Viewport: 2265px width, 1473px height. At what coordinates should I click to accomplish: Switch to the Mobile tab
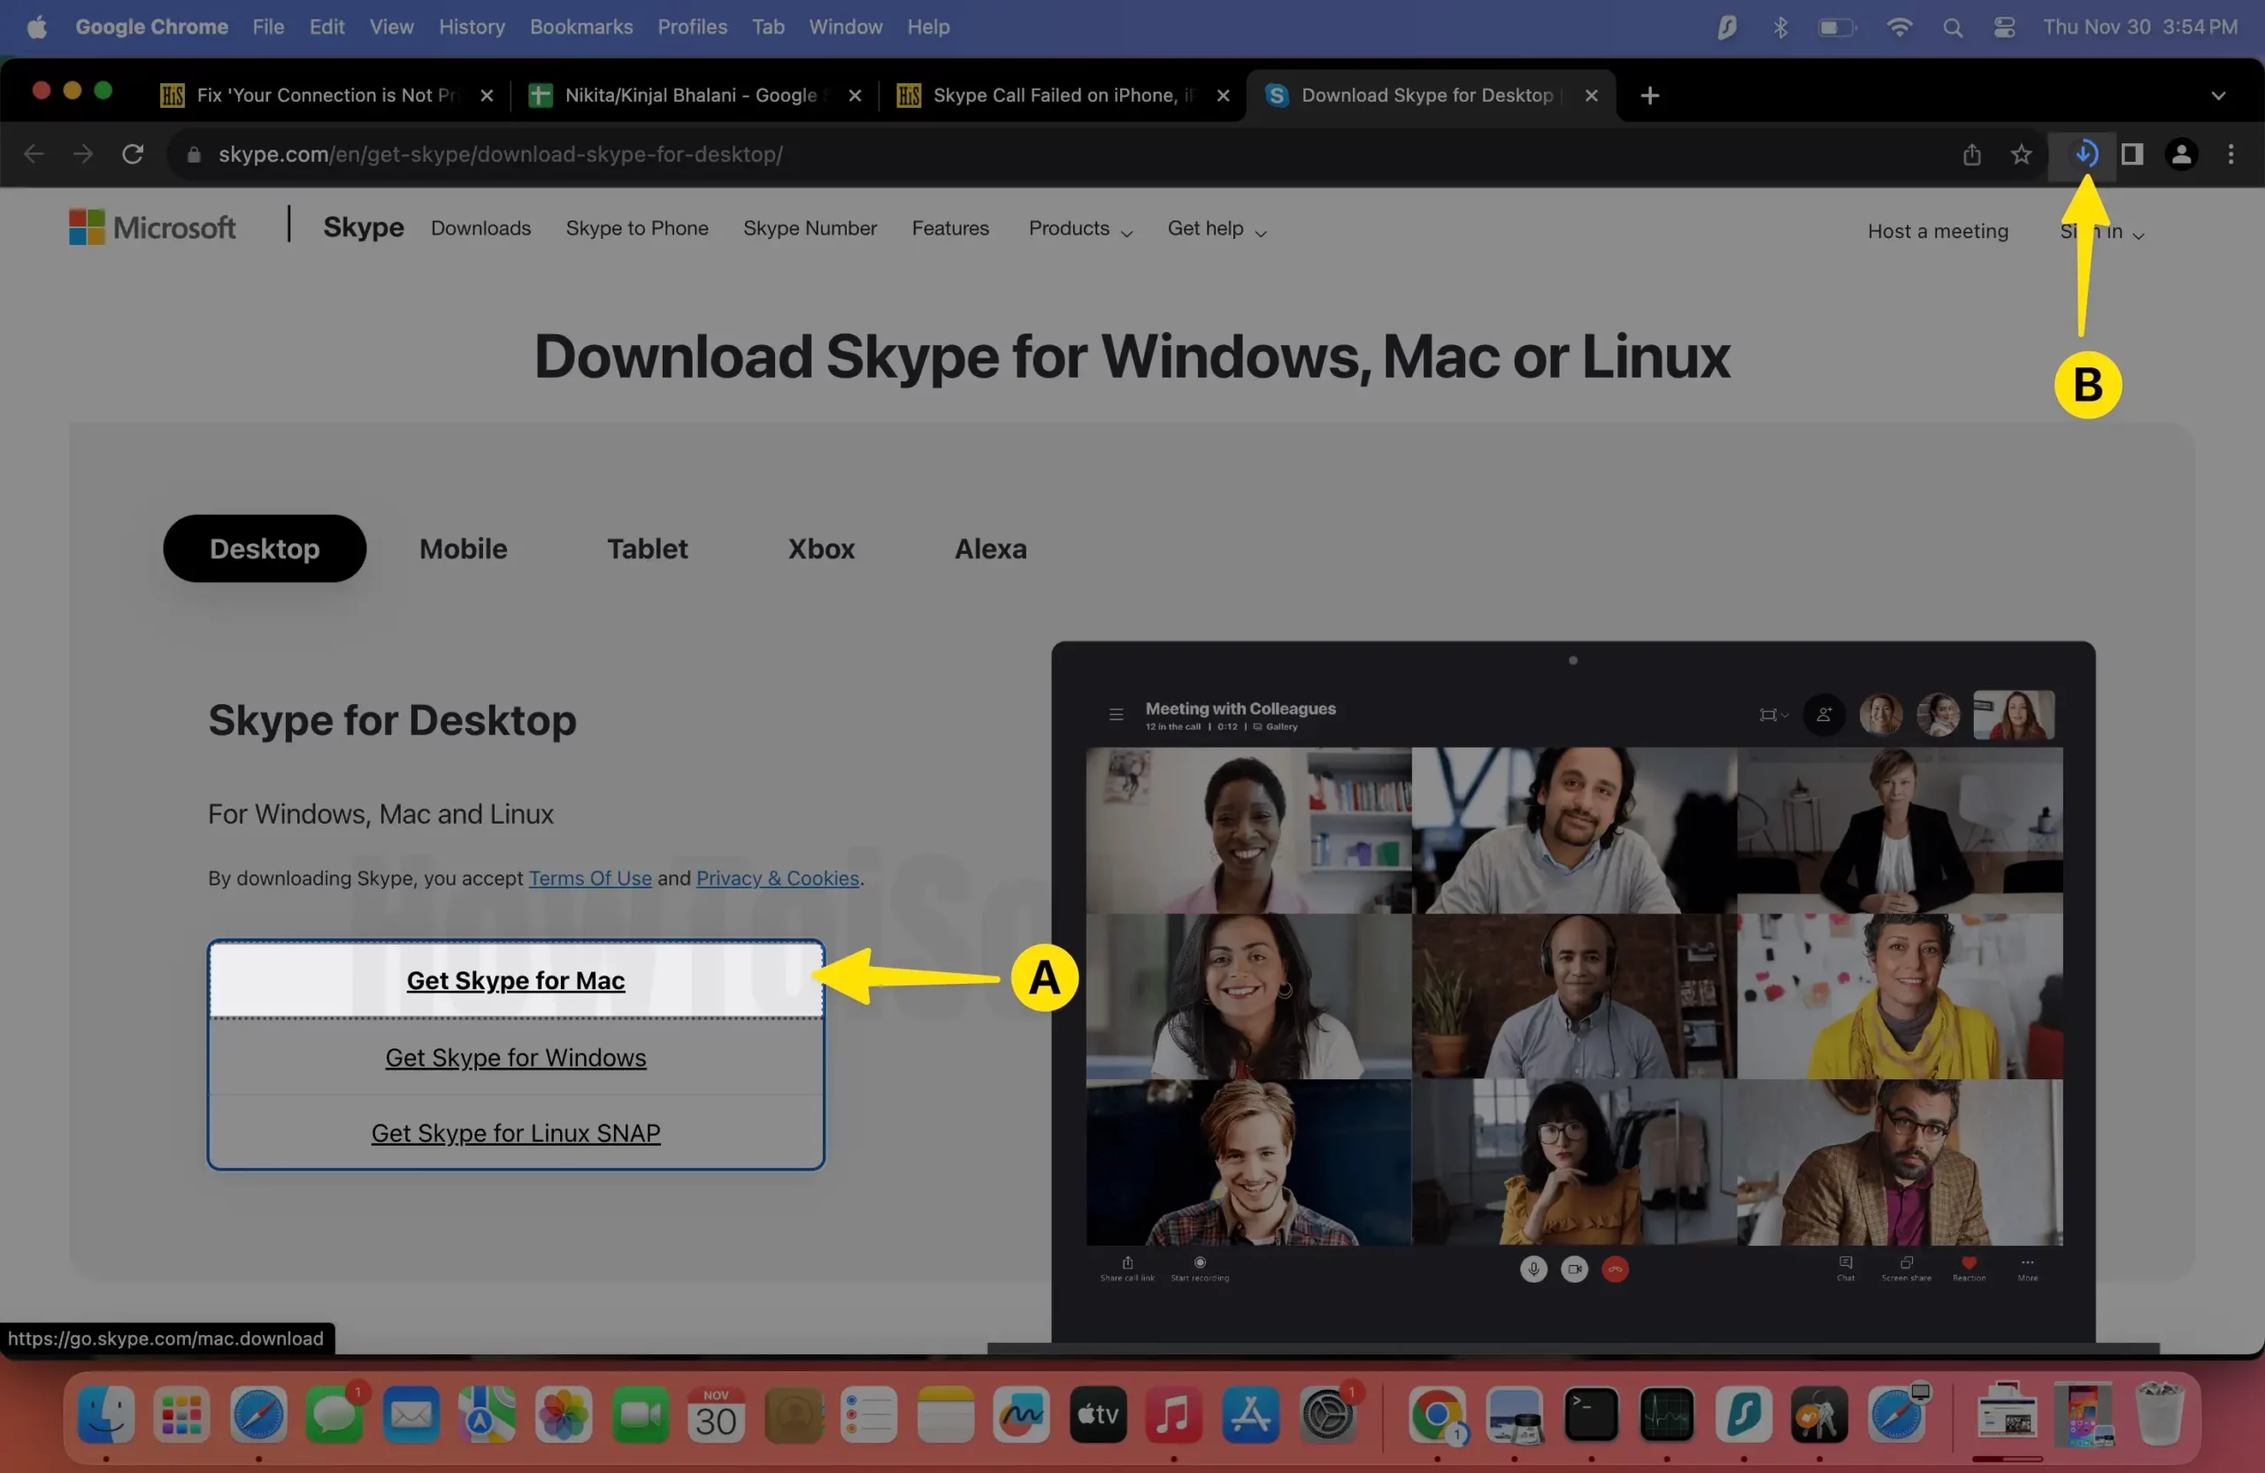pos(464,549)
